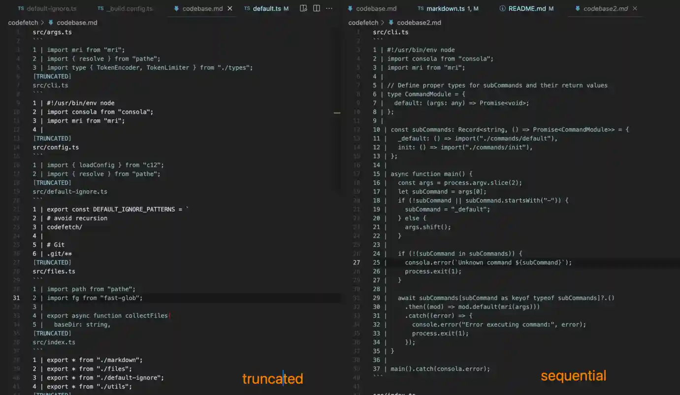Click the src/cli.ts heading in the left pane
The width and height of the screenshot is (680, 395).
50,86
